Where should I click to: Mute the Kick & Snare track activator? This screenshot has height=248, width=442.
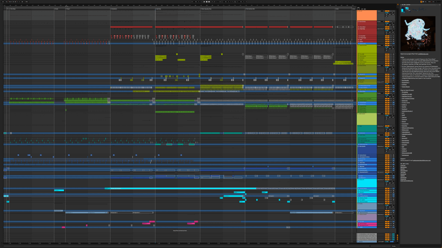387,22
